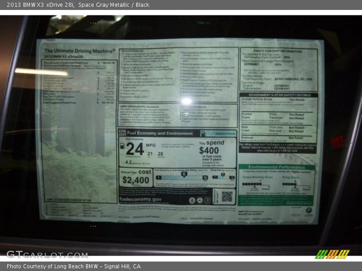Click the fuel economy rating marker showing 6

(184, 174)
